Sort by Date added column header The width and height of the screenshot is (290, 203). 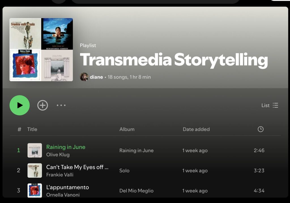click(x=196, y=129)
